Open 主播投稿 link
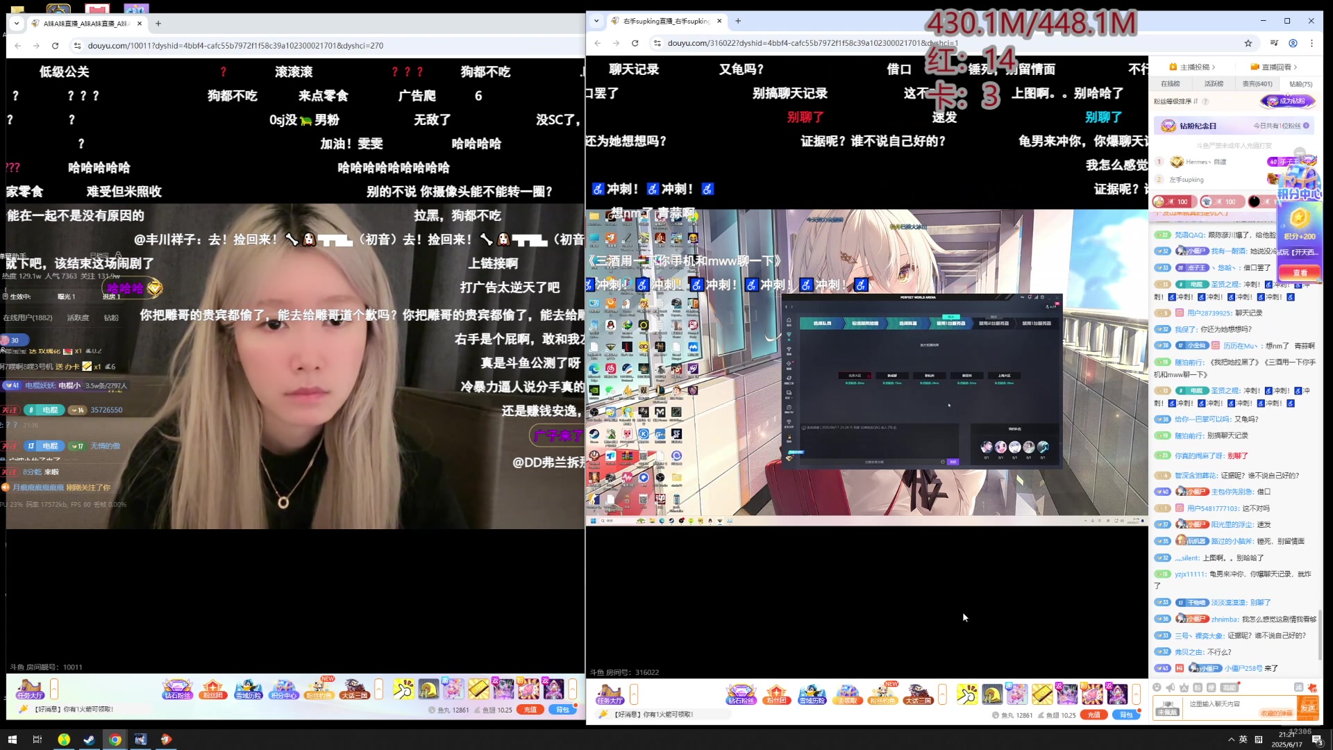Viewport: 1333px width, 750px height. (1191, 67)
